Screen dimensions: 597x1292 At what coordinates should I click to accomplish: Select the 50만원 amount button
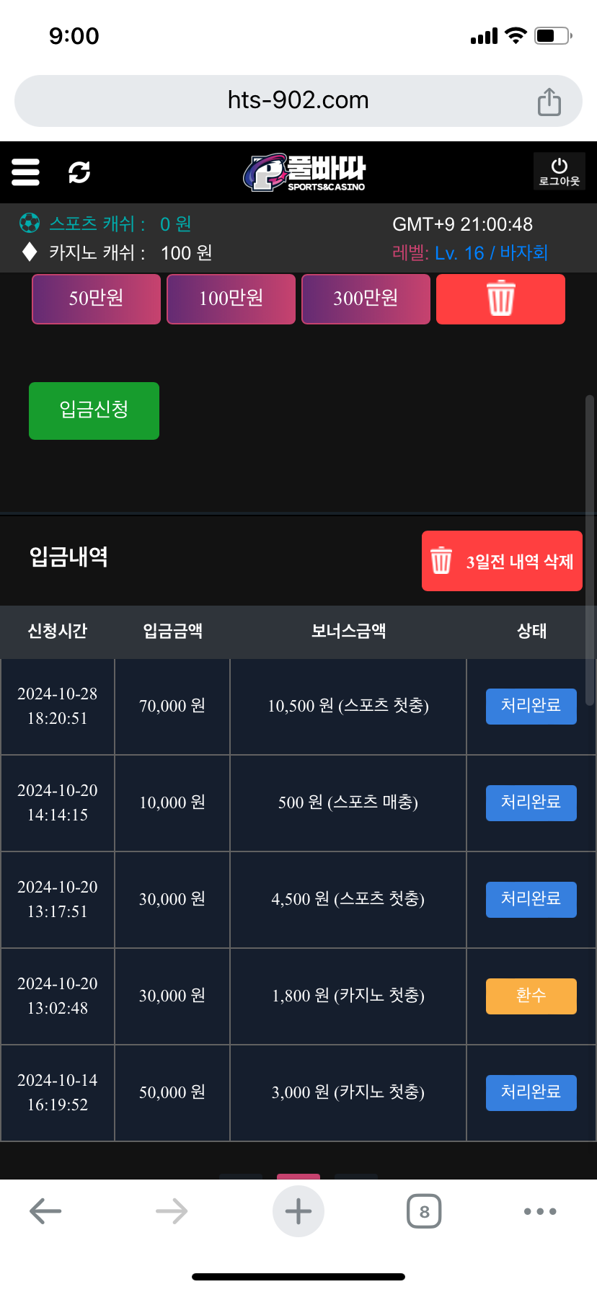tap(96, 298)
